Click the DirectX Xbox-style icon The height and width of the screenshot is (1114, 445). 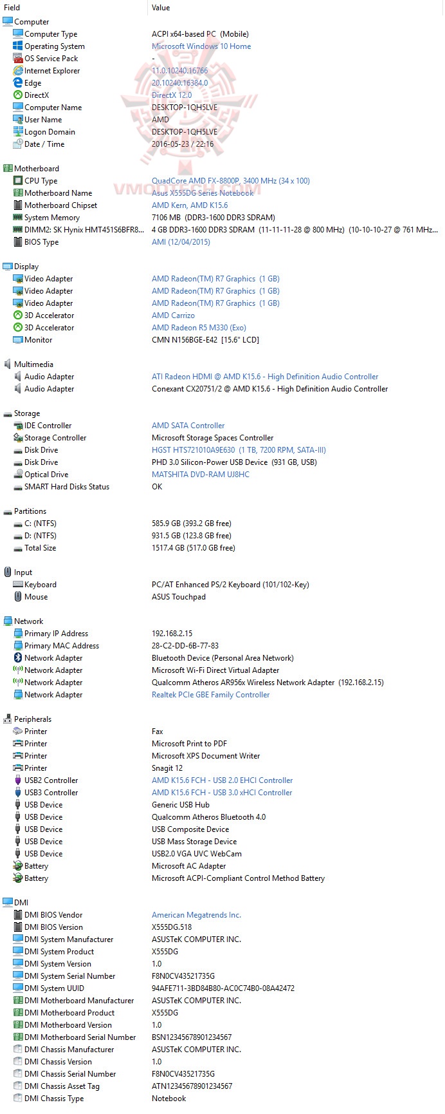[18, 95]
